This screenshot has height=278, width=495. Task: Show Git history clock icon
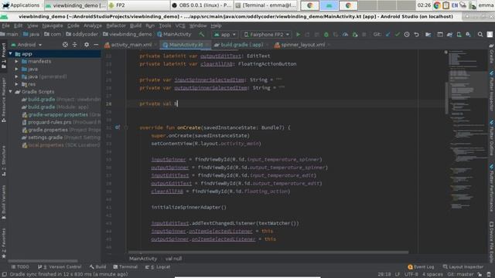407,34
